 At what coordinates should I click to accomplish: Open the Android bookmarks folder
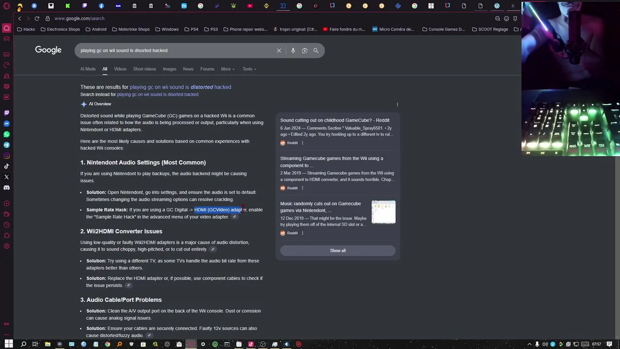(96, 29)
